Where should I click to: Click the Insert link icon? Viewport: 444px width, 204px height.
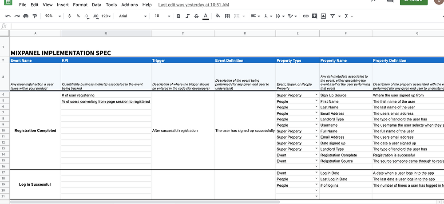pos(305,16)
